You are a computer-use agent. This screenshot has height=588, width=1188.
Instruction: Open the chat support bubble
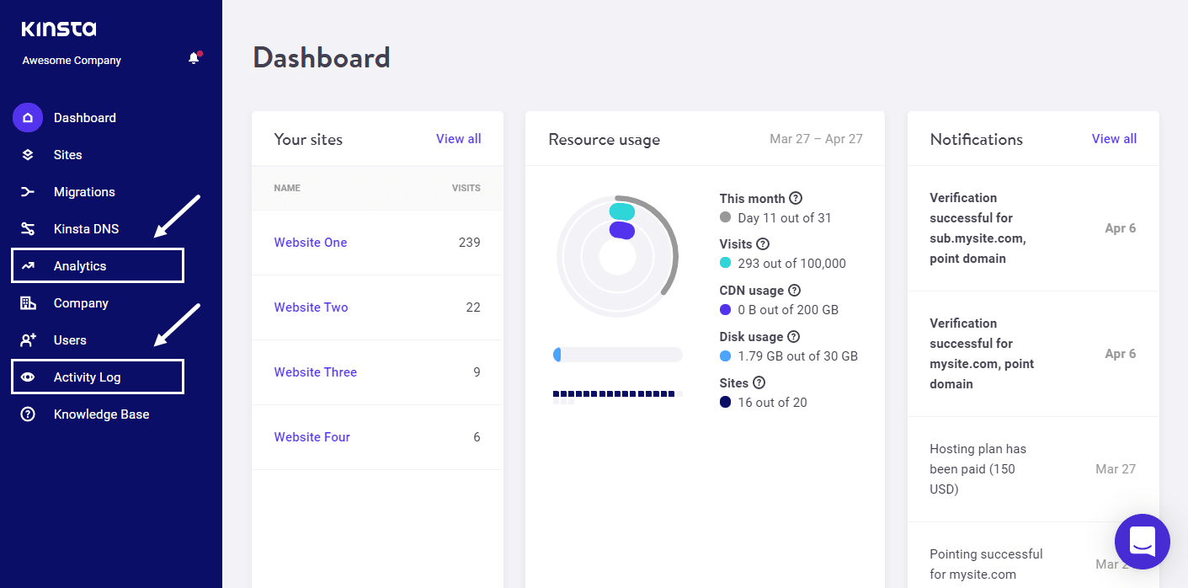(1142, 542)
